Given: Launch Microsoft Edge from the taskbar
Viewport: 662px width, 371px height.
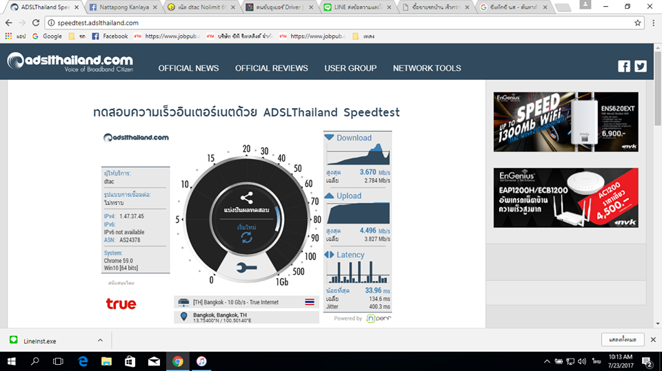Looking at the screenshot, I should tap(83, 361).
